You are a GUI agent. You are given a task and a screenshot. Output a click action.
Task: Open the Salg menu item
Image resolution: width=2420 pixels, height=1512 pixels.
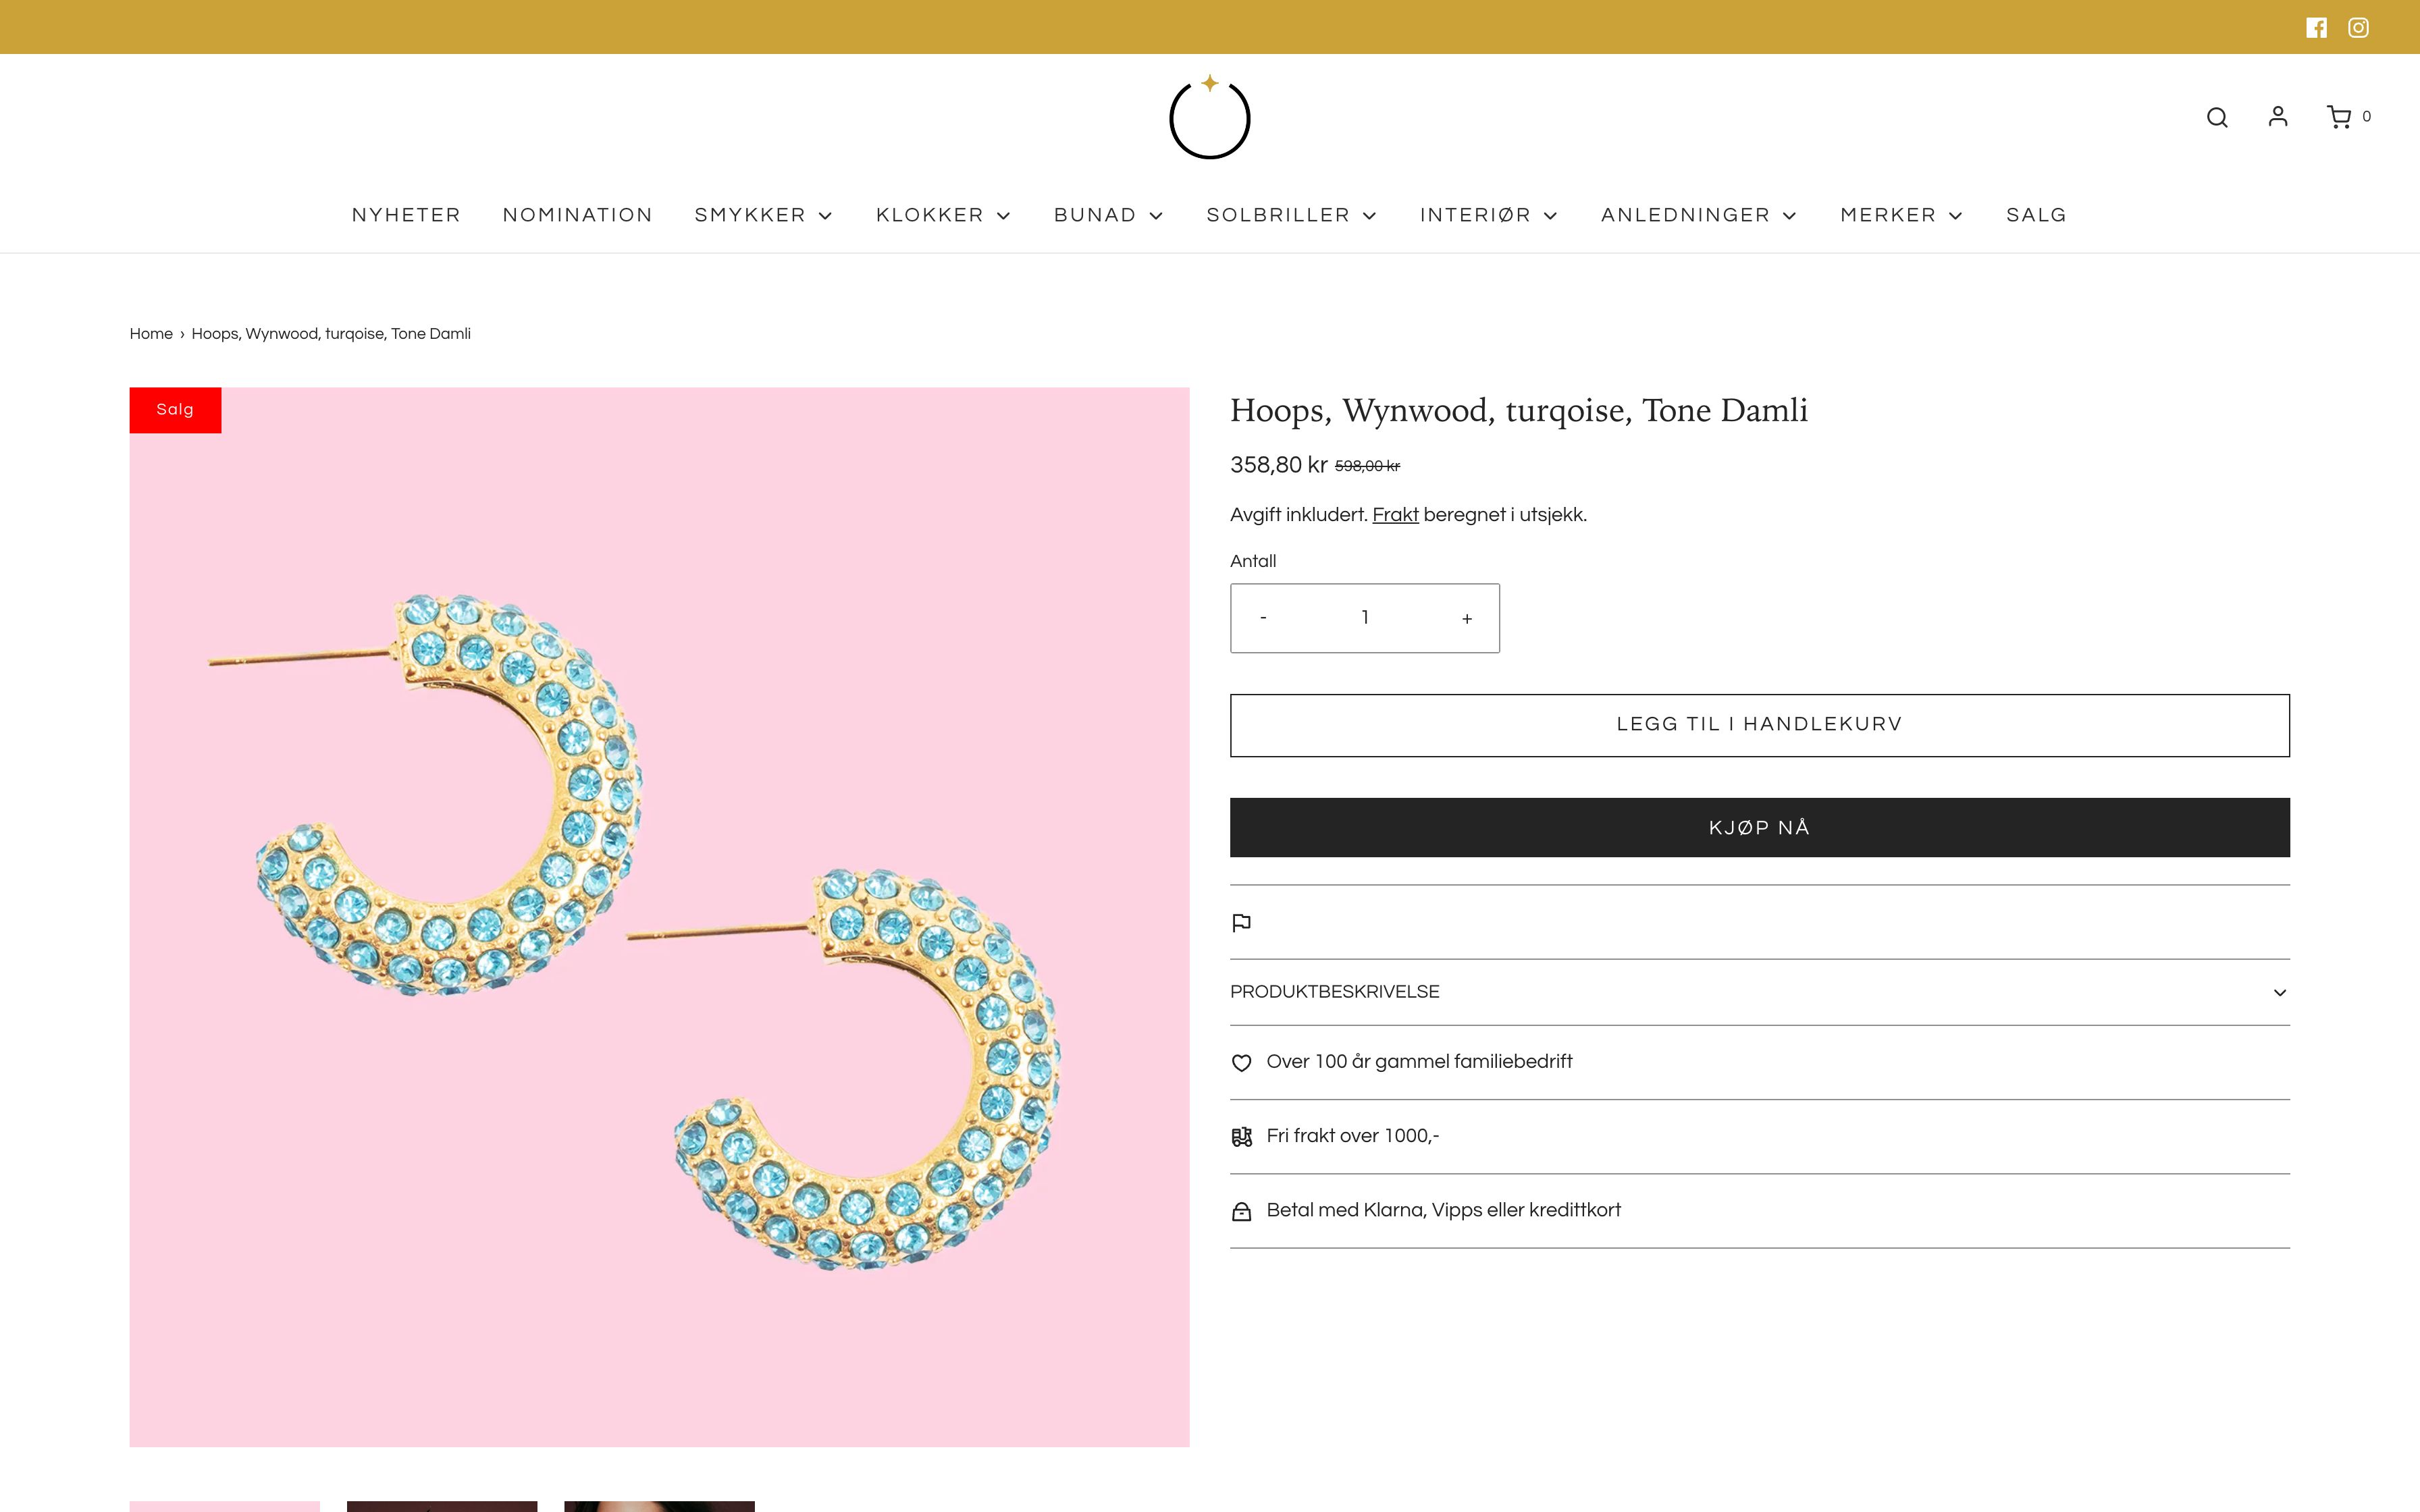pyautogui.click(x=2036, y=215)
